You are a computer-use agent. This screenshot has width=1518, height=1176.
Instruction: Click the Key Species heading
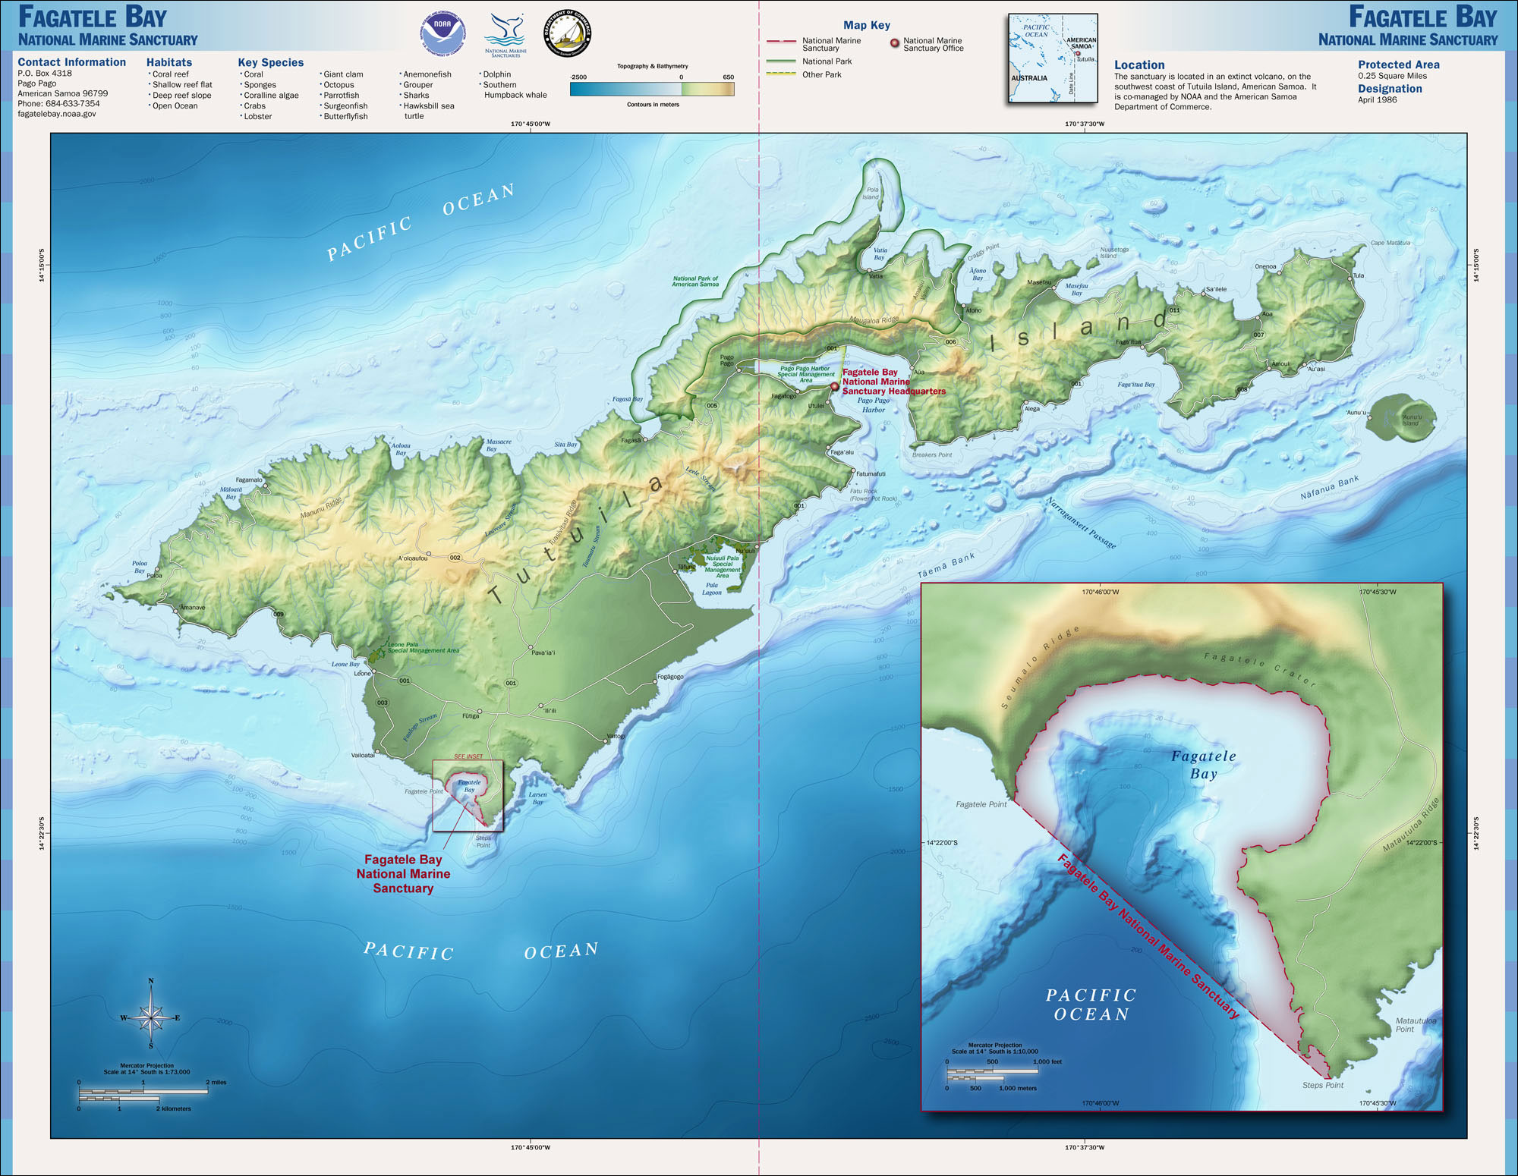[270, 62]
